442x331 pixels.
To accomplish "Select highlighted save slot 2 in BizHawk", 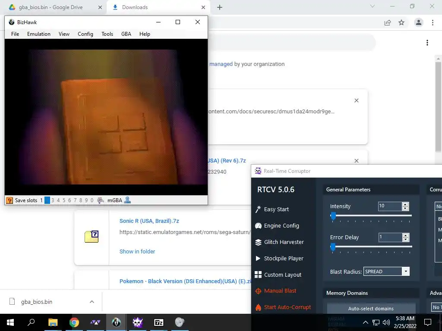I will (47, 200).
